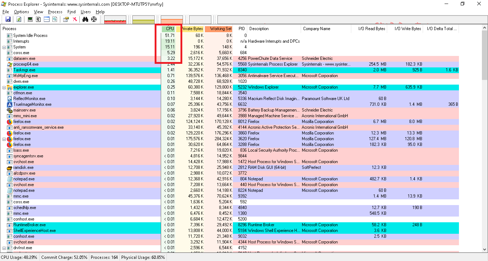Open the Options menu
The image size is (488, 261).
click(21, 11)
